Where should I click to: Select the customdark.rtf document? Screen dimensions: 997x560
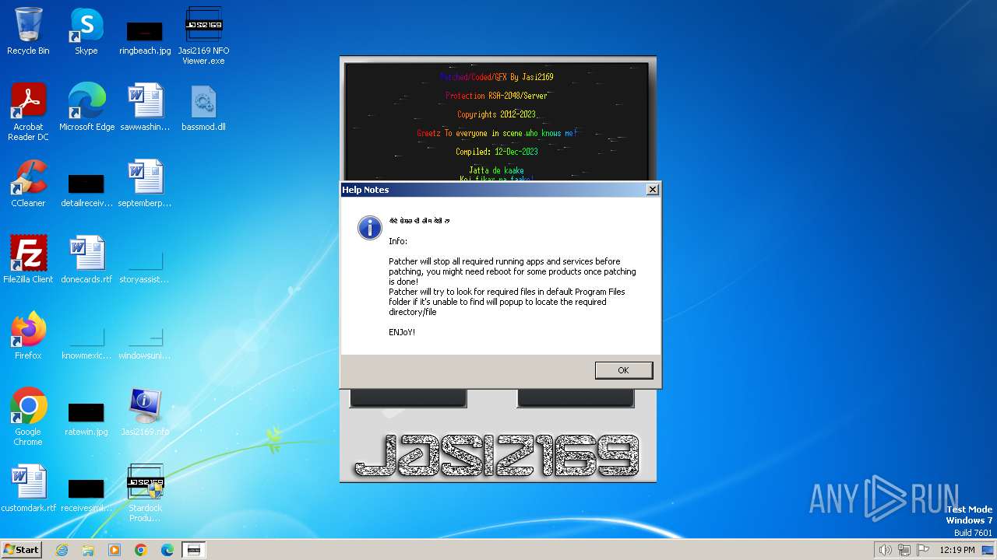pyautogui.click(x=28, y=488)
